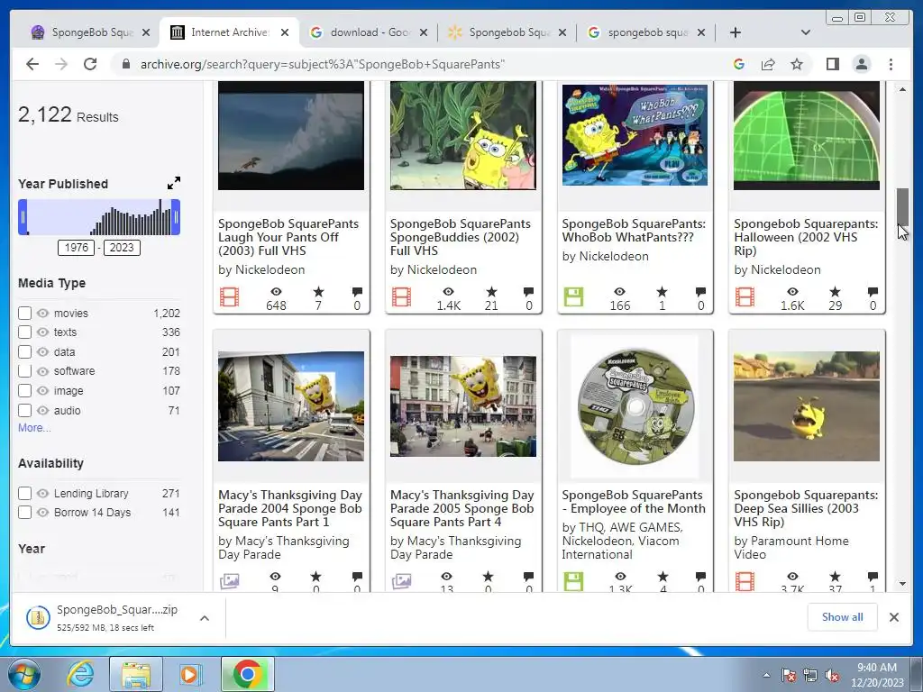Click the muted volume icon in system tray
This screenshot has height=692, width=923.
click(832, 676)
